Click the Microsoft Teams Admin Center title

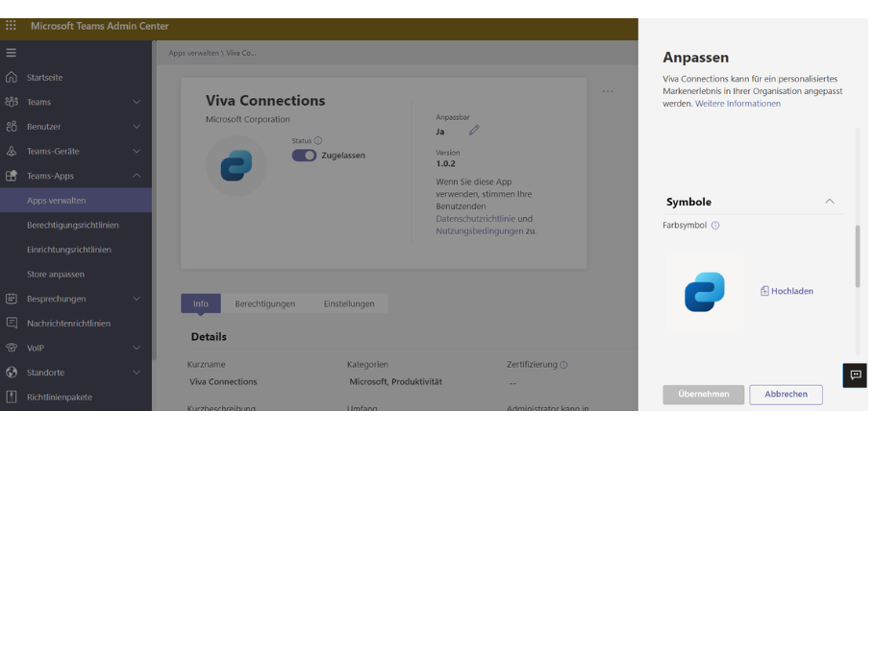(99, 26)
